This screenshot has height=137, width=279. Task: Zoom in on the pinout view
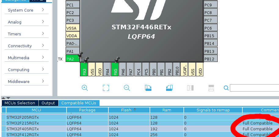pyautogui.click(x=85, y=88)
